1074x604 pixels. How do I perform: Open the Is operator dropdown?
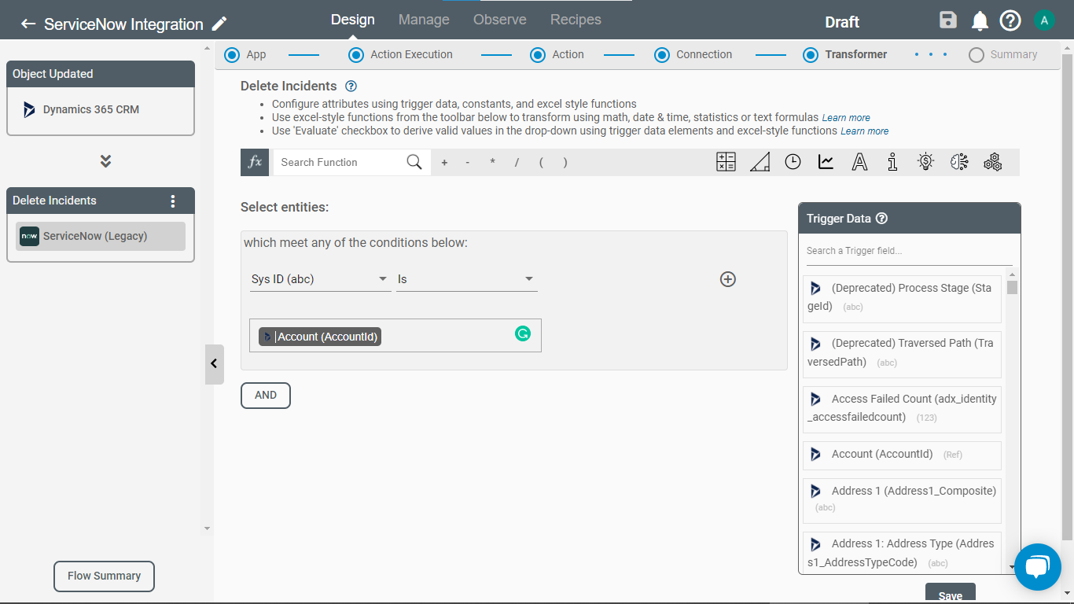[x=467, y=279]
